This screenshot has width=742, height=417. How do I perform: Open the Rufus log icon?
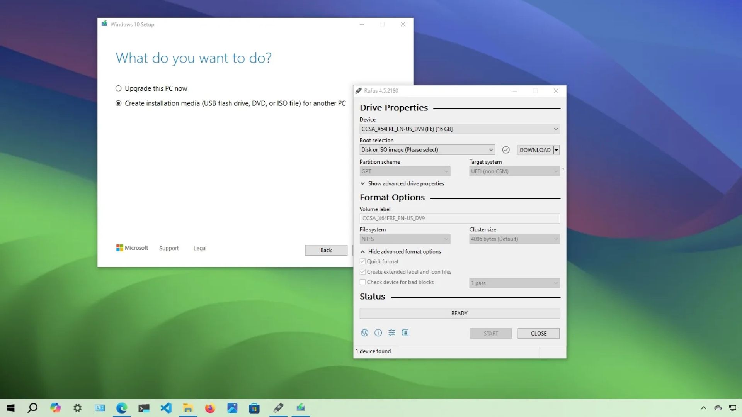(405, 333)
